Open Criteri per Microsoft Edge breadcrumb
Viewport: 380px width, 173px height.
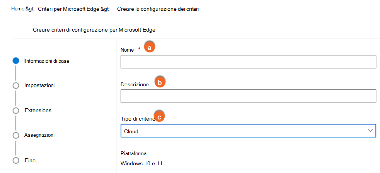[69, 8]
